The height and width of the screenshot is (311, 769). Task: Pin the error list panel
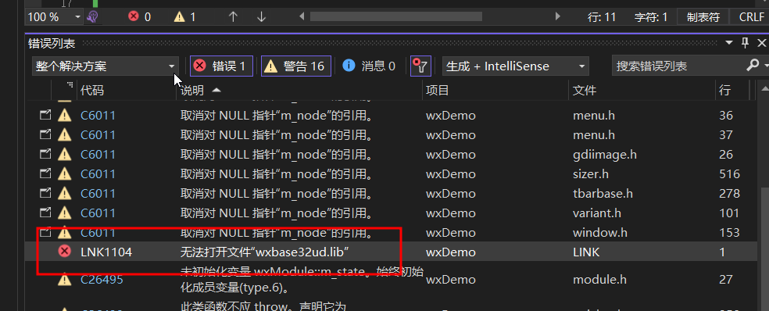click(746, 43)
